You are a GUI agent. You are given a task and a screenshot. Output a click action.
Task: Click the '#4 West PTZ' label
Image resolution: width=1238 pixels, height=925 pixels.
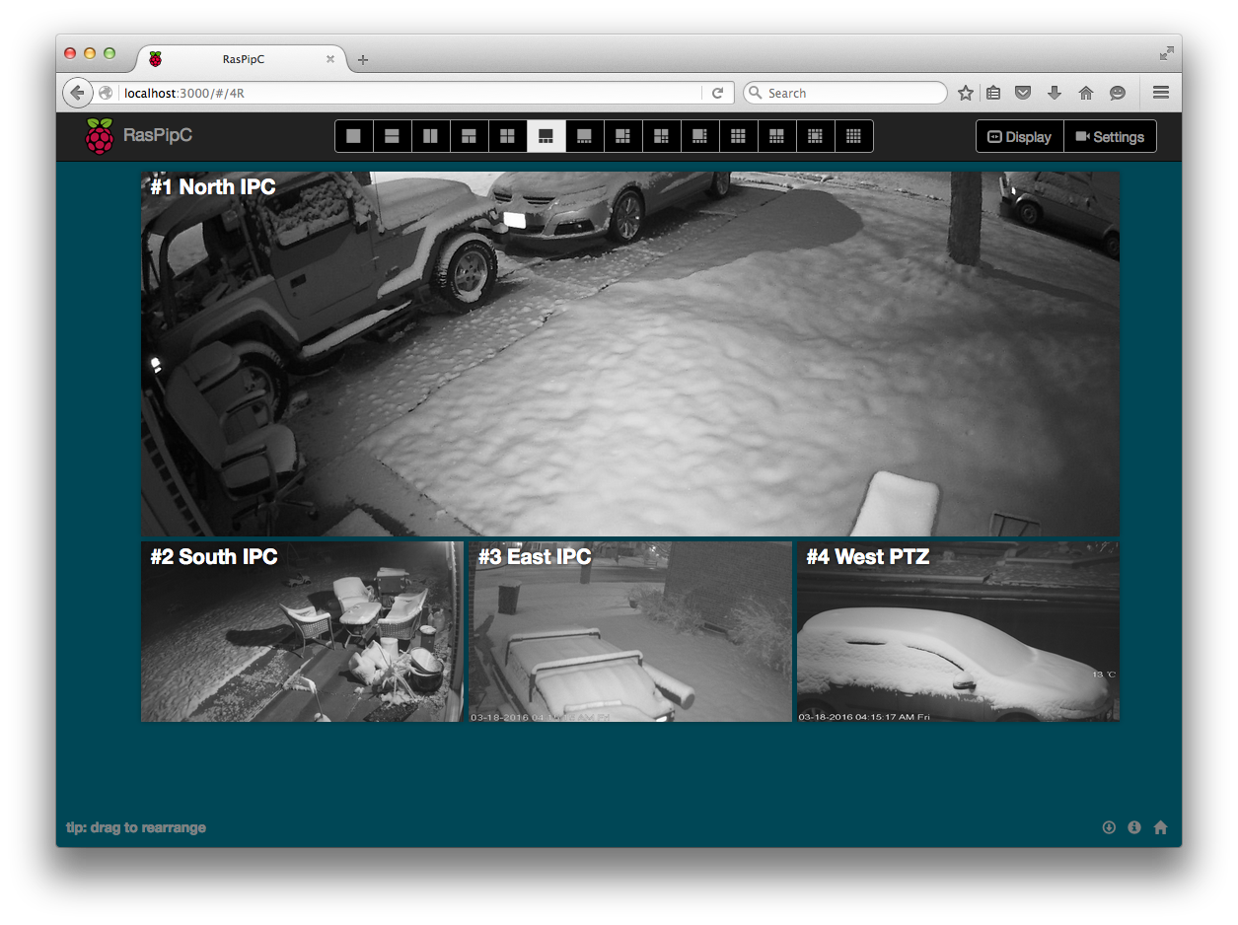click(x=868, y=556)
